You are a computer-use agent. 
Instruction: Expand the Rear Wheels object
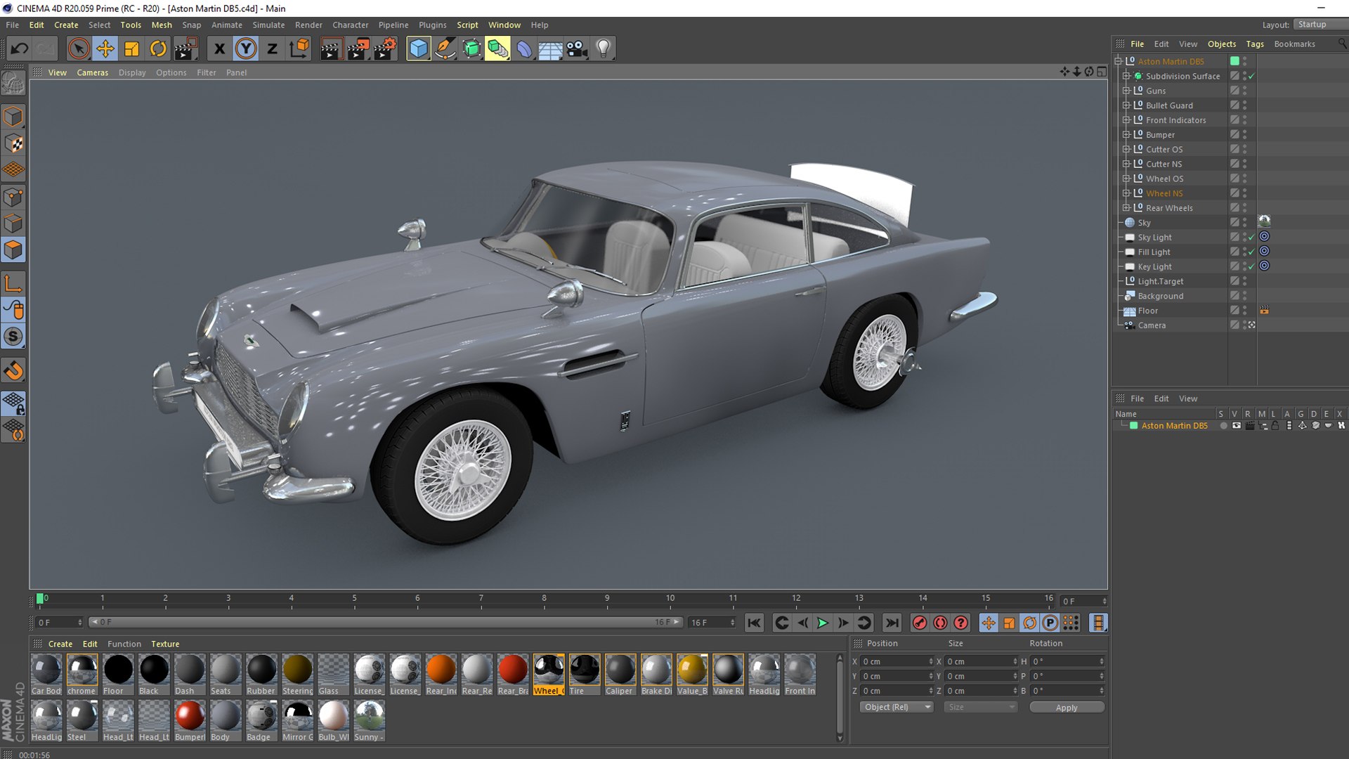click(x=1126, y=208)
